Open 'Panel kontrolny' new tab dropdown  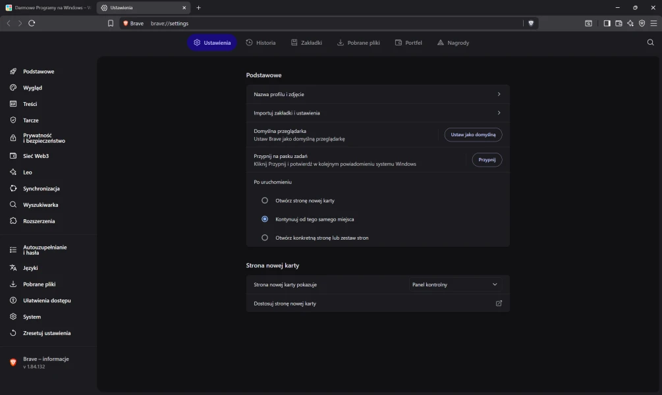tap(455, 284)
